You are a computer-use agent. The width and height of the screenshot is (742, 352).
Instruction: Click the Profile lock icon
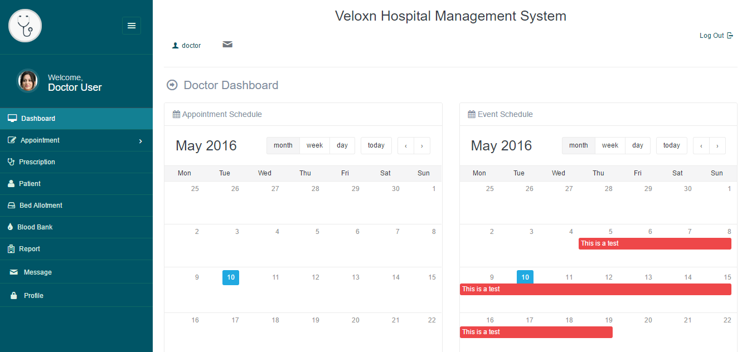[x=14, y=296]
